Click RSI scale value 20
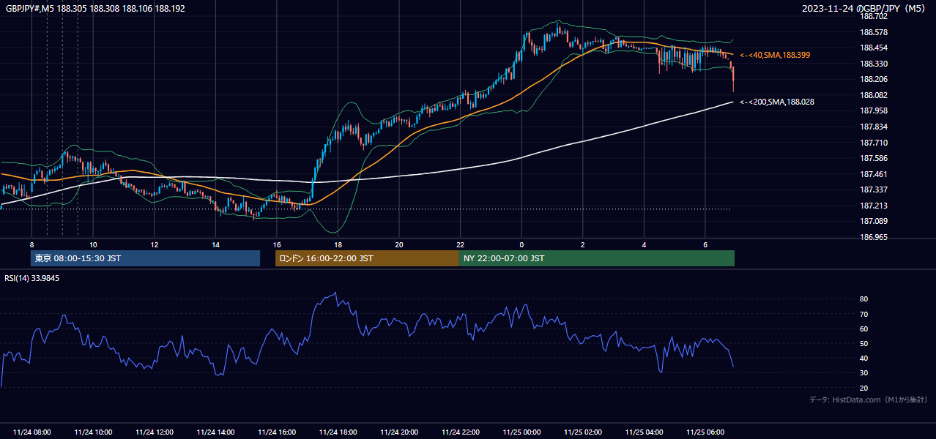Screen dimensions: 936x439 [x=864, y=388]
